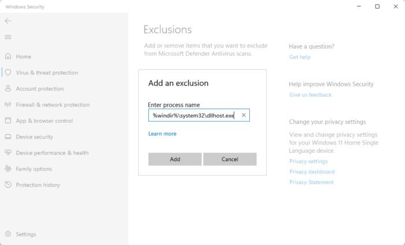Open Firewall & network protection
This screenshot has width=405, height=245.
click(53, 105)
